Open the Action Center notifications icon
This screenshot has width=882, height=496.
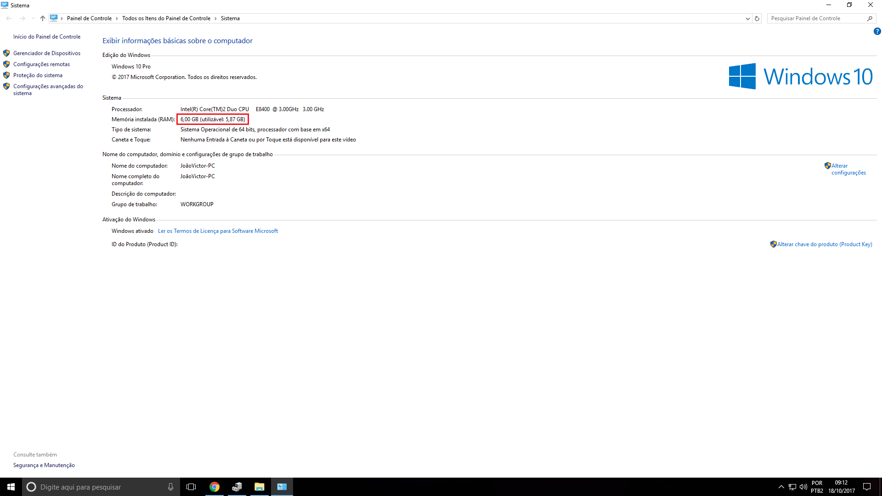[867, 487]
